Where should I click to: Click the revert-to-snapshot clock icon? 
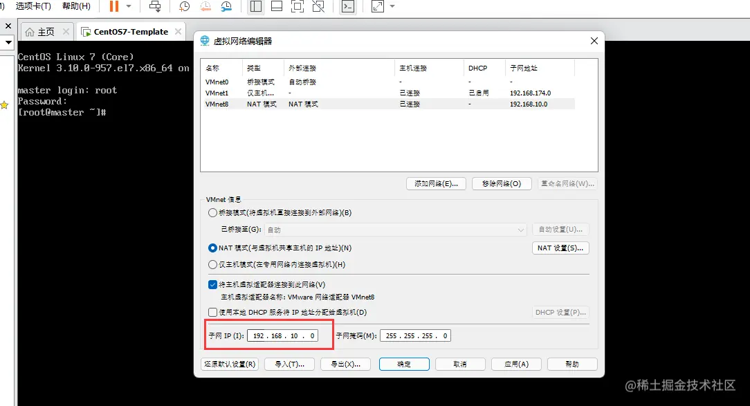[x=205, y=6]
